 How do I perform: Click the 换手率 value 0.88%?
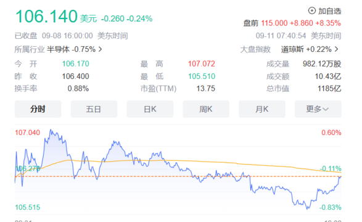(x=78, y=89)
